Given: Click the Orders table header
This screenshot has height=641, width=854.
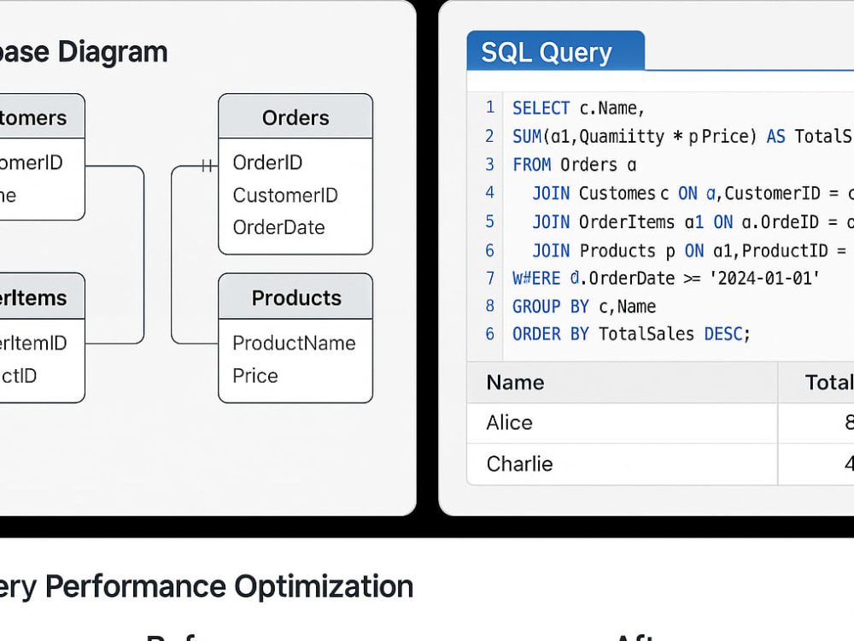Looking at the screenshot, I should (x=295, y=116).
